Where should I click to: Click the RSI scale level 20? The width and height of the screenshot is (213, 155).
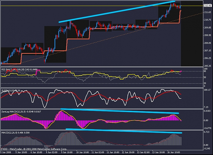pyautogui.click(x=205, y=83)
